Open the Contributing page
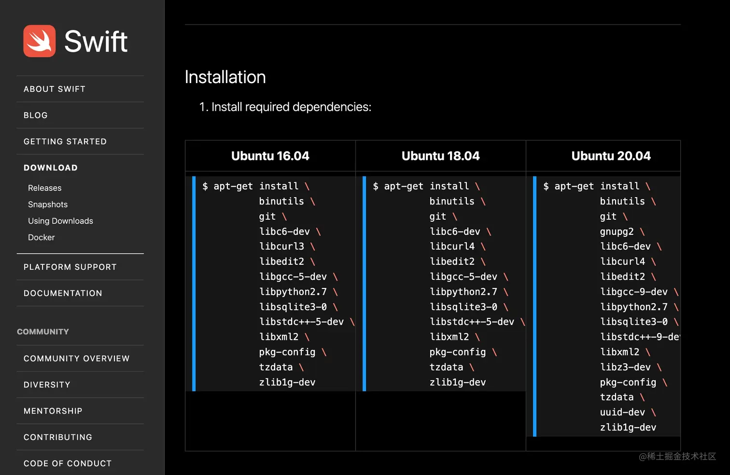Screen dimensions: 730x475 point(58,437)
